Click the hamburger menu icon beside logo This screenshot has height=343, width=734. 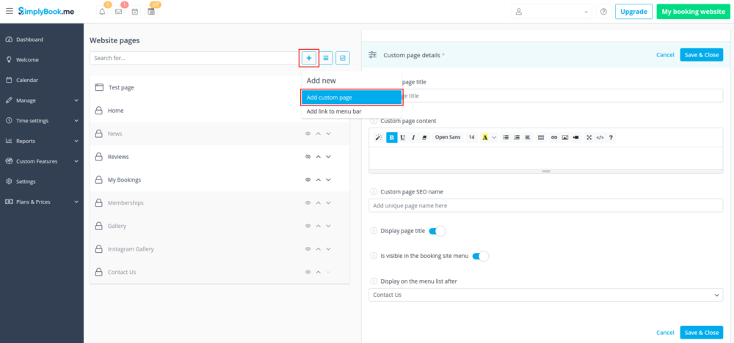(9, 12)
